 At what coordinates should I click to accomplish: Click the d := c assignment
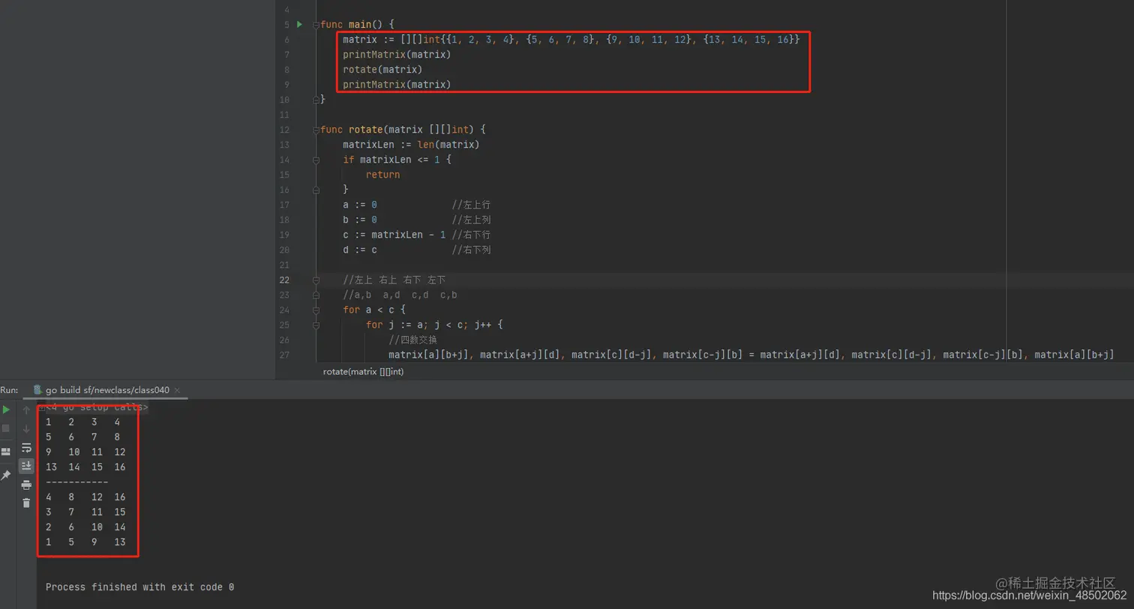[360, 250]
